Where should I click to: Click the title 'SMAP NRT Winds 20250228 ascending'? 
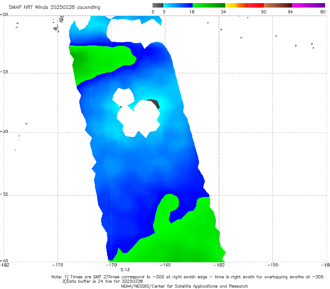coord(54,8)
